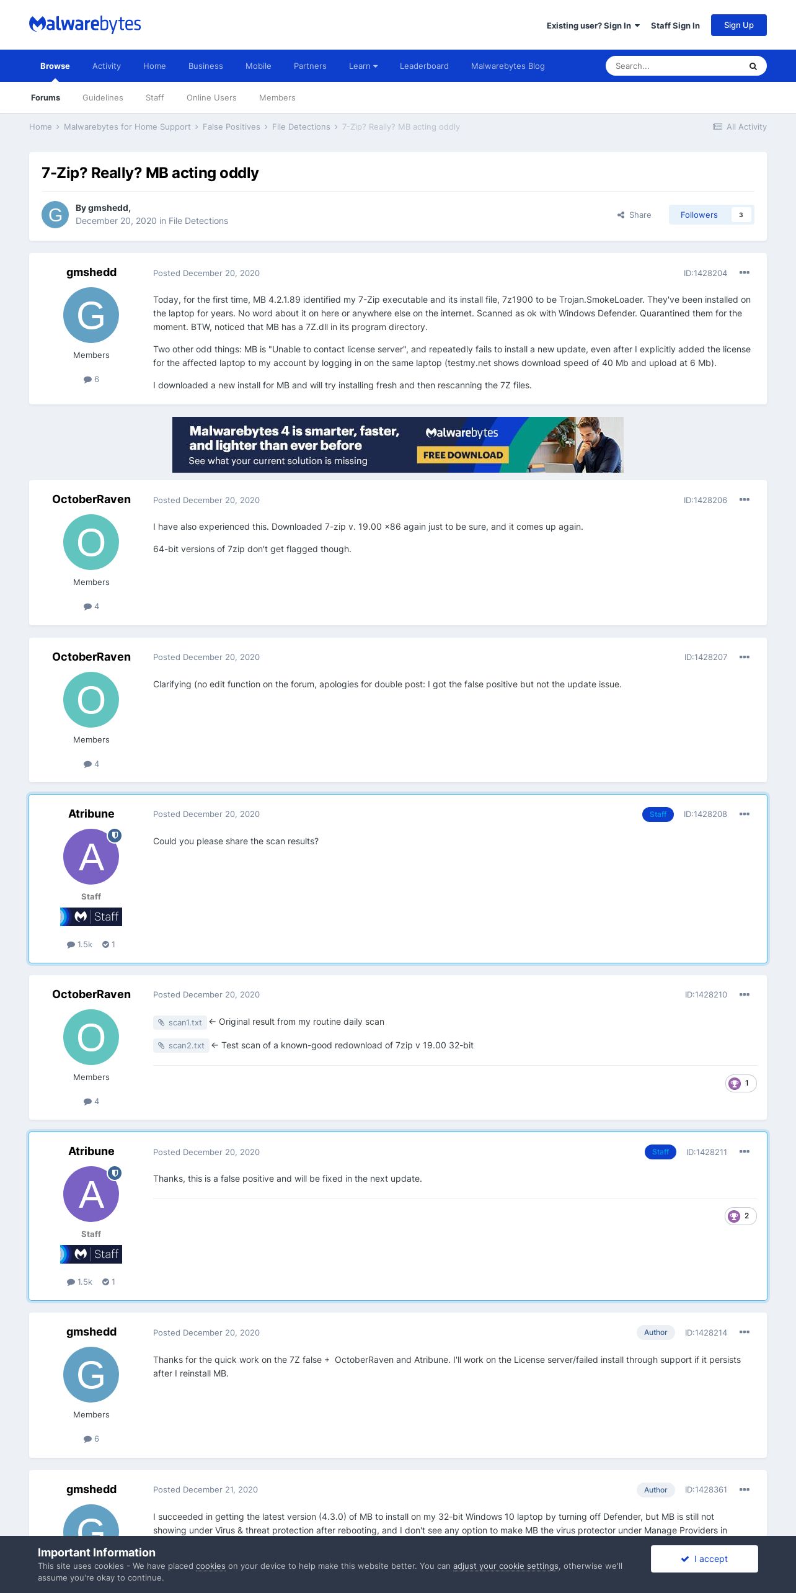Open options menu for post ID:1428211

(745, 1152)
